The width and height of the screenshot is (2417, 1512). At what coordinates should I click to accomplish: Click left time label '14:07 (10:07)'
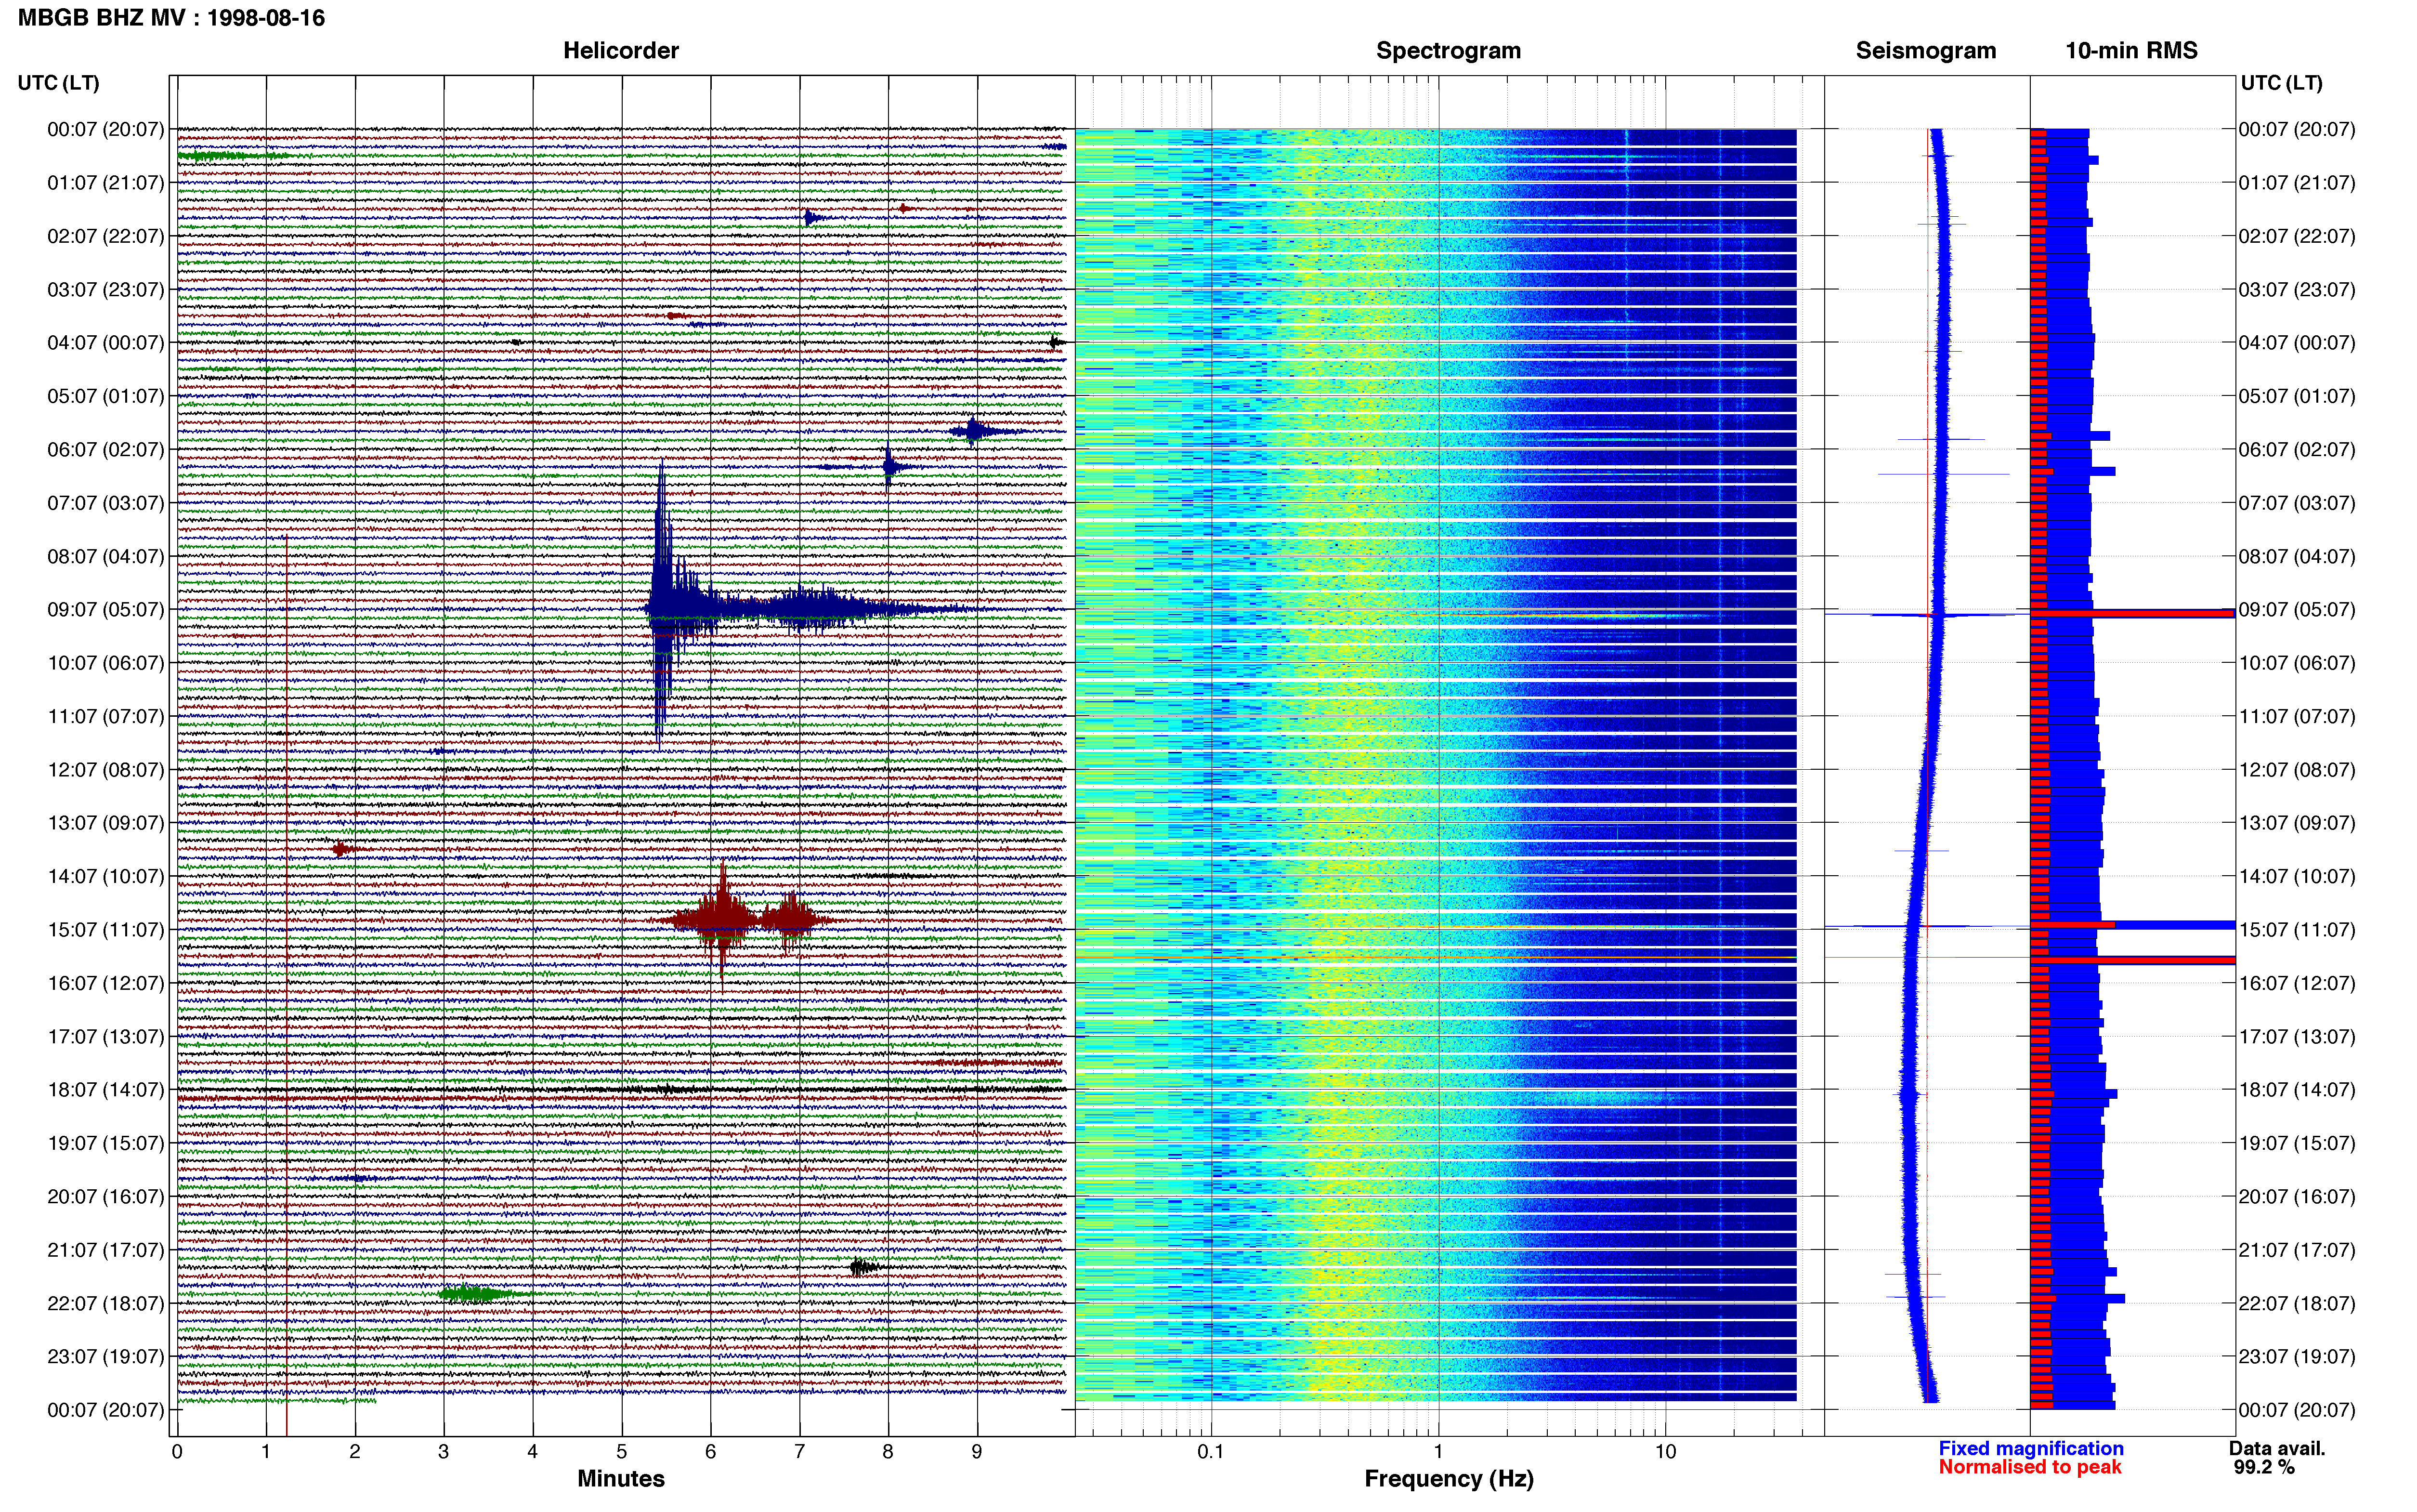[106, 877]
